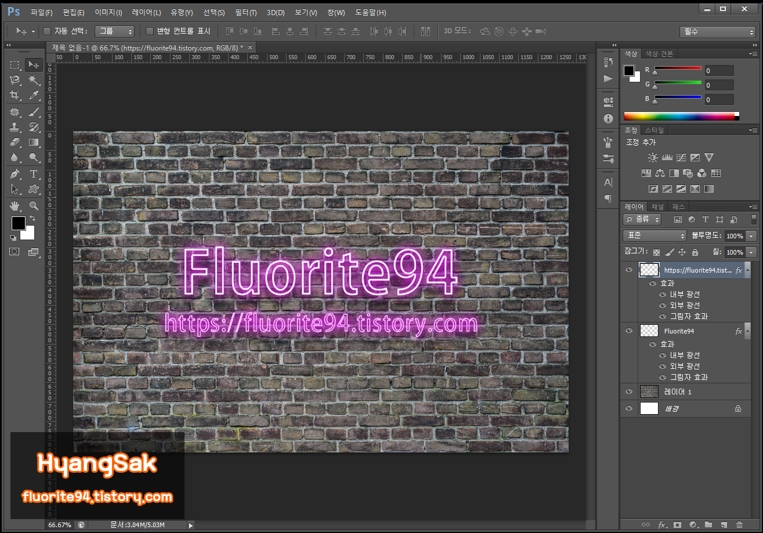Select the Hand tool
Viewport: 763px width, 533px height.
(15, 206)
